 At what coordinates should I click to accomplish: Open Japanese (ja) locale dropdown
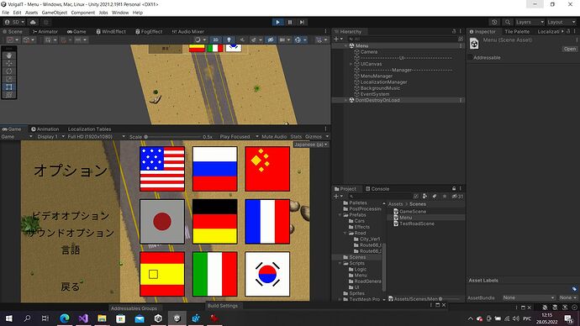(x=311, y=145)
